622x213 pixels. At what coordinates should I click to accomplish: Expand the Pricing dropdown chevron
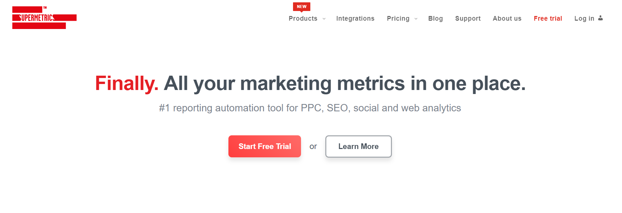[x=415, y=19]
